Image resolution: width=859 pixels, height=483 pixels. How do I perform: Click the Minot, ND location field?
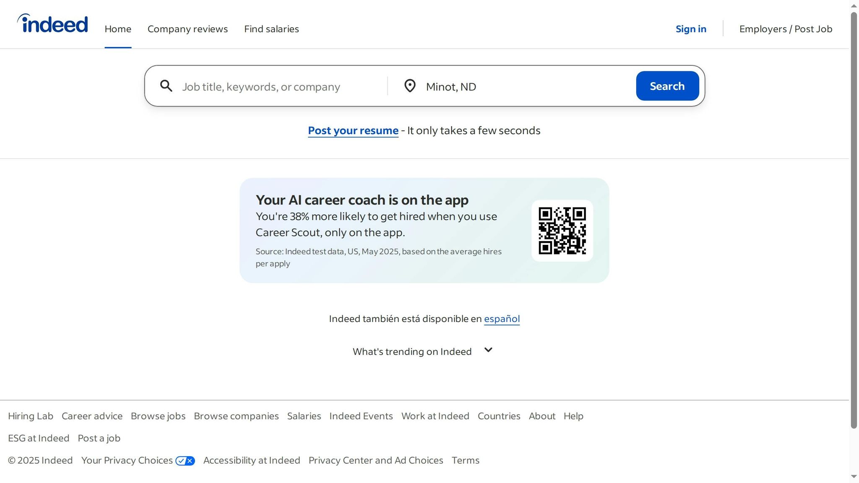point(524,87)
